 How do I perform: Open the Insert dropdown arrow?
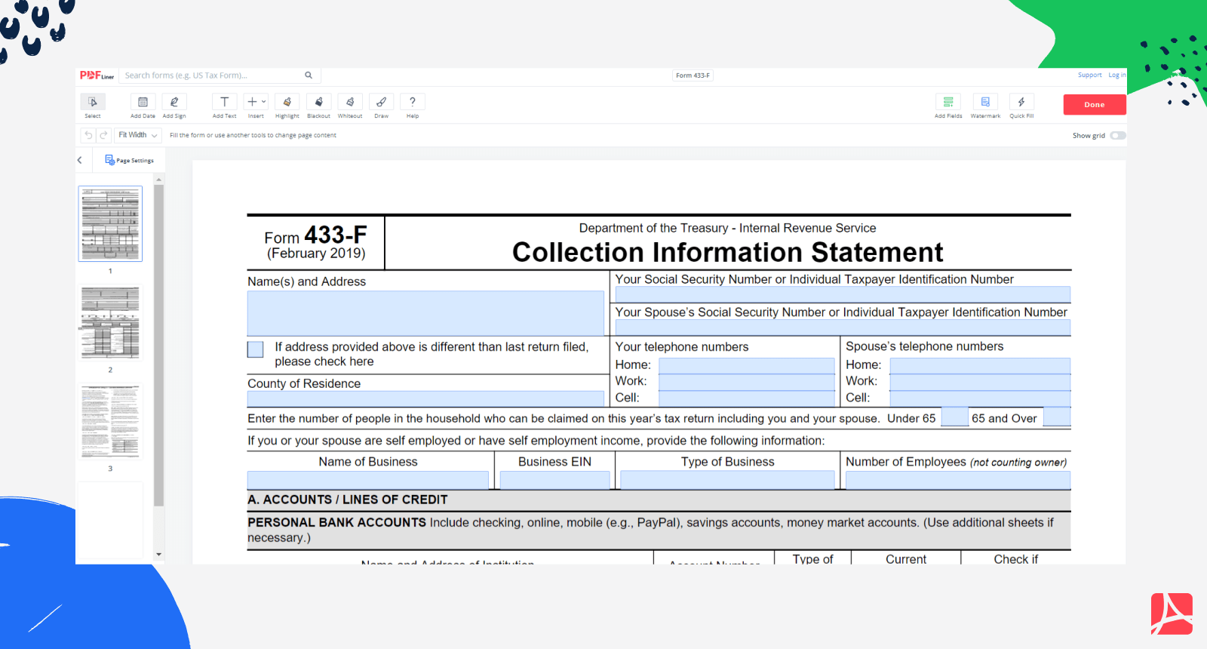click(x=263, y=102)
